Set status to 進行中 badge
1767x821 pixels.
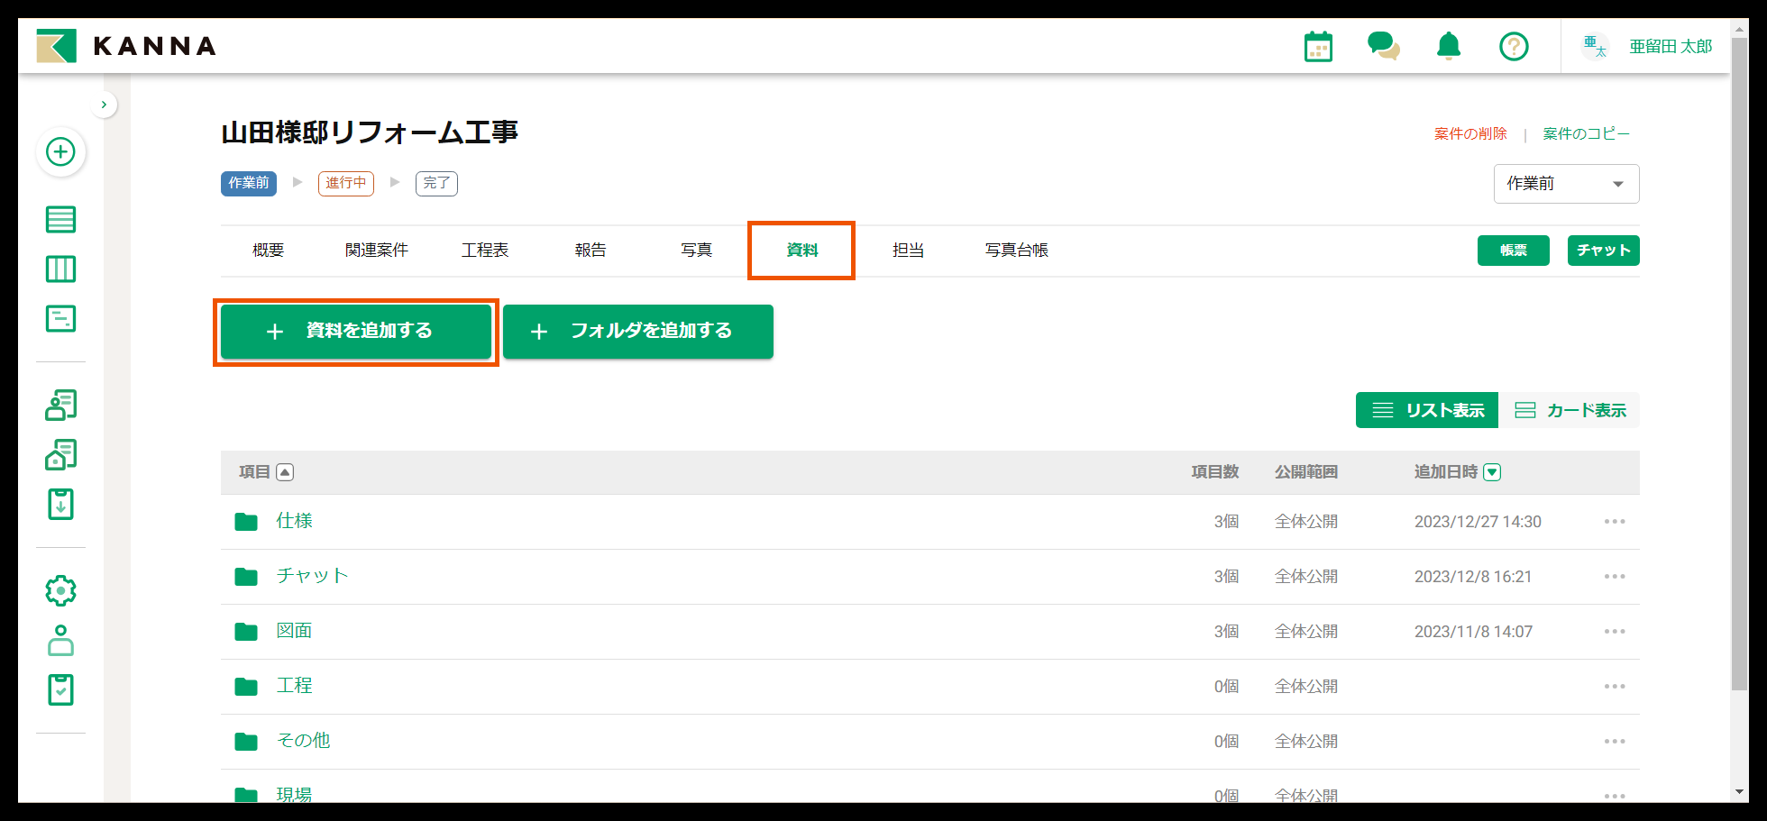345,183
